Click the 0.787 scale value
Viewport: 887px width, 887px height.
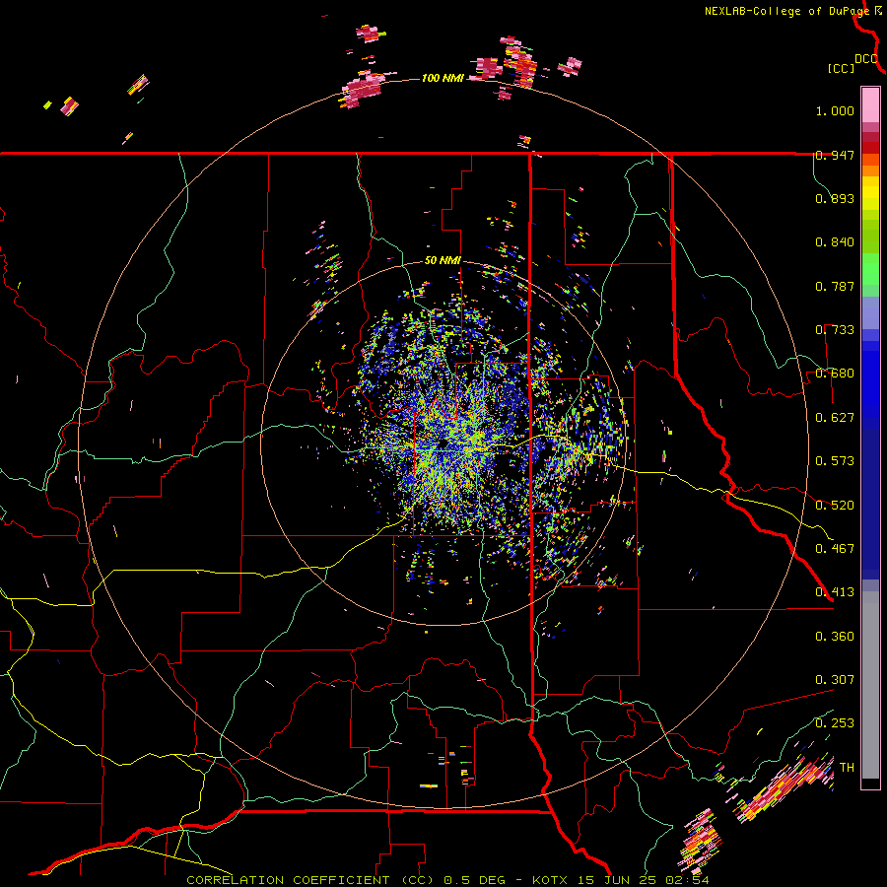pos(835,286)
